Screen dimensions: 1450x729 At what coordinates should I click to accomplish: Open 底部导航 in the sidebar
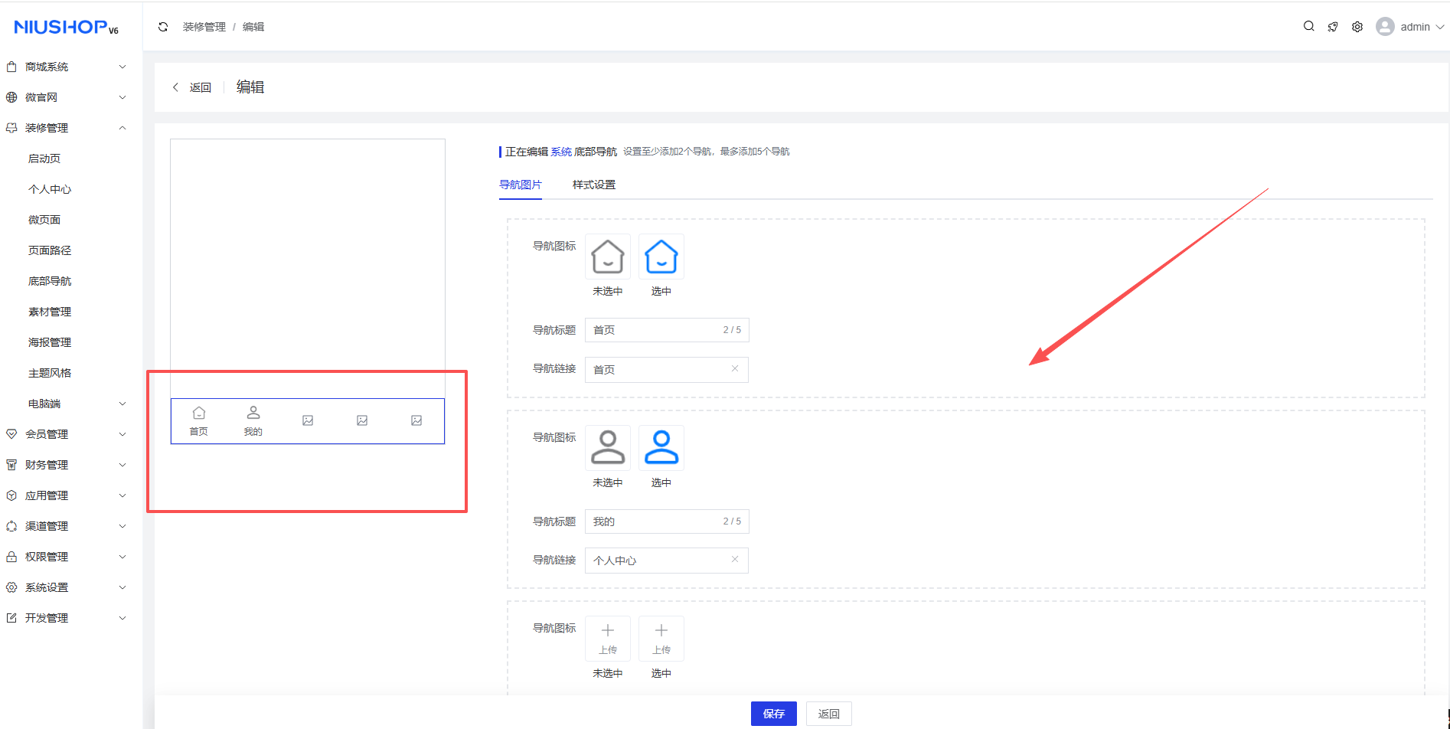[50, 281]
